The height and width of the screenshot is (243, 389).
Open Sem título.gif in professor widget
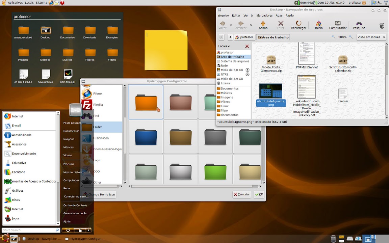(68, 76)
